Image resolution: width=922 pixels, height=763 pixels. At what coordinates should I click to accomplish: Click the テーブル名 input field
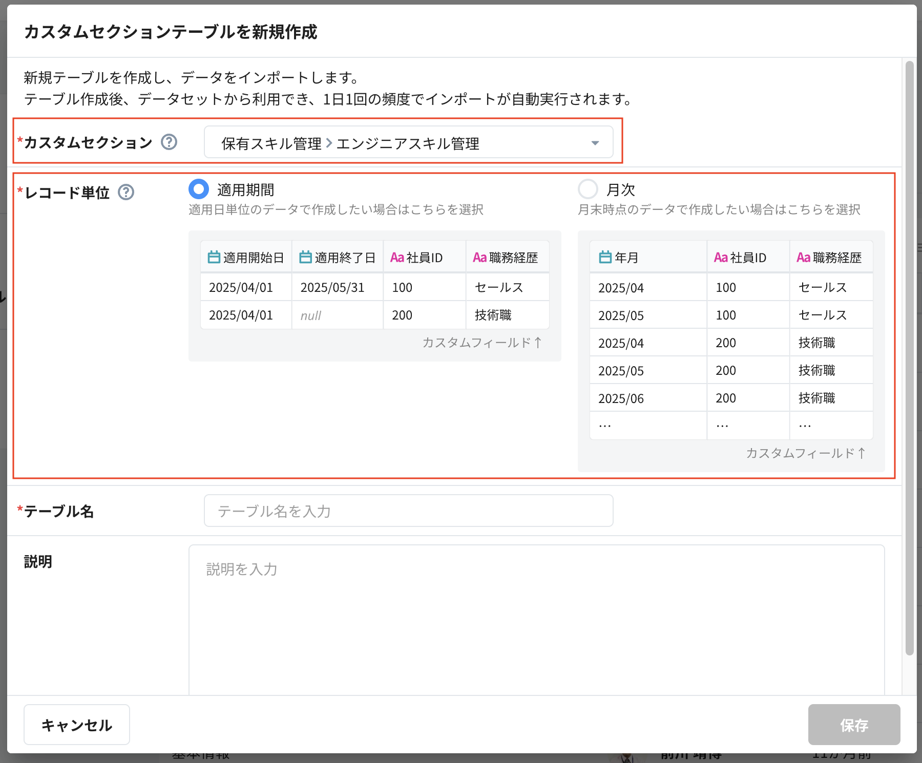point(408,511)
